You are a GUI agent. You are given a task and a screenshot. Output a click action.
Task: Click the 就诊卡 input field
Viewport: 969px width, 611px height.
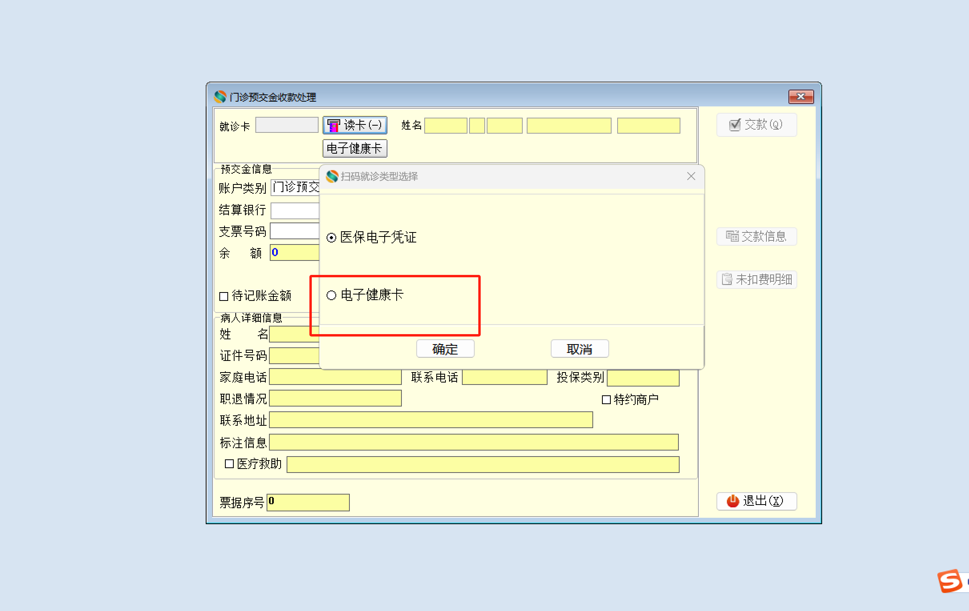(x=287, y=125)
